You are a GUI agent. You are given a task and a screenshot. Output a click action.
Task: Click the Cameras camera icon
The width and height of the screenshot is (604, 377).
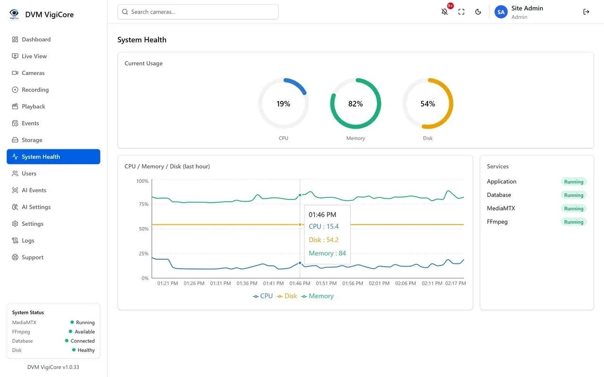click(x=15, y=73)
